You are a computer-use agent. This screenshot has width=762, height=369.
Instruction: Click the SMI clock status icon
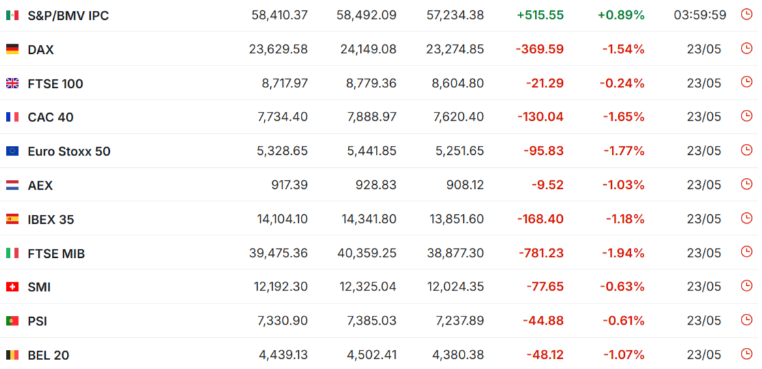[746, 286]
